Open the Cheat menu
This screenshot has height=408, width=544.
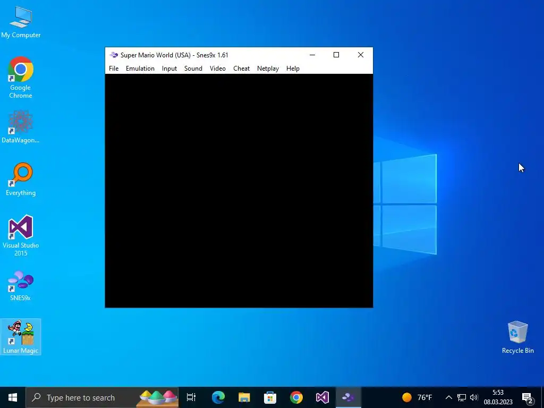[242, 69]
